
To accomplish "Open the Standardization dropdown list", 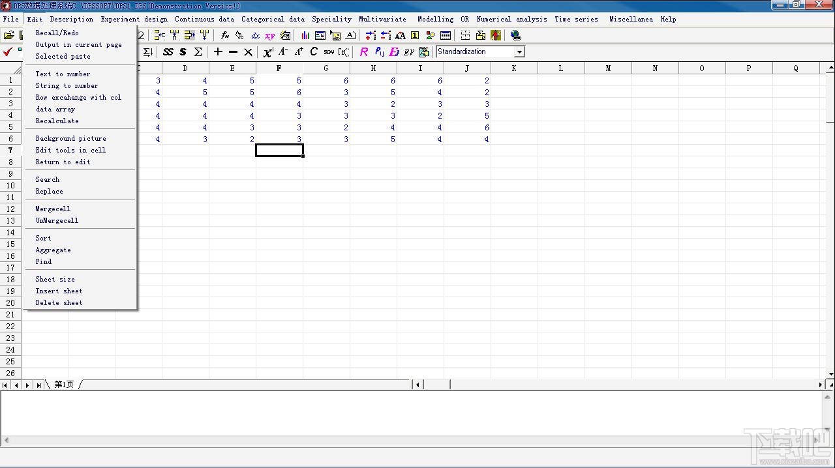I will [519, 51].
